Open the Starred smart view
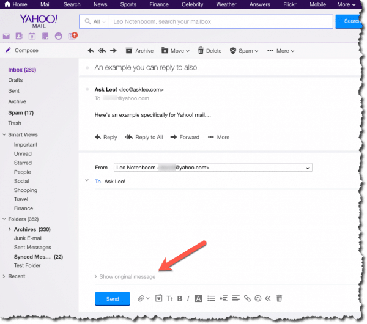The width and height of the screenshot is (367, 324). pos(23,163)
